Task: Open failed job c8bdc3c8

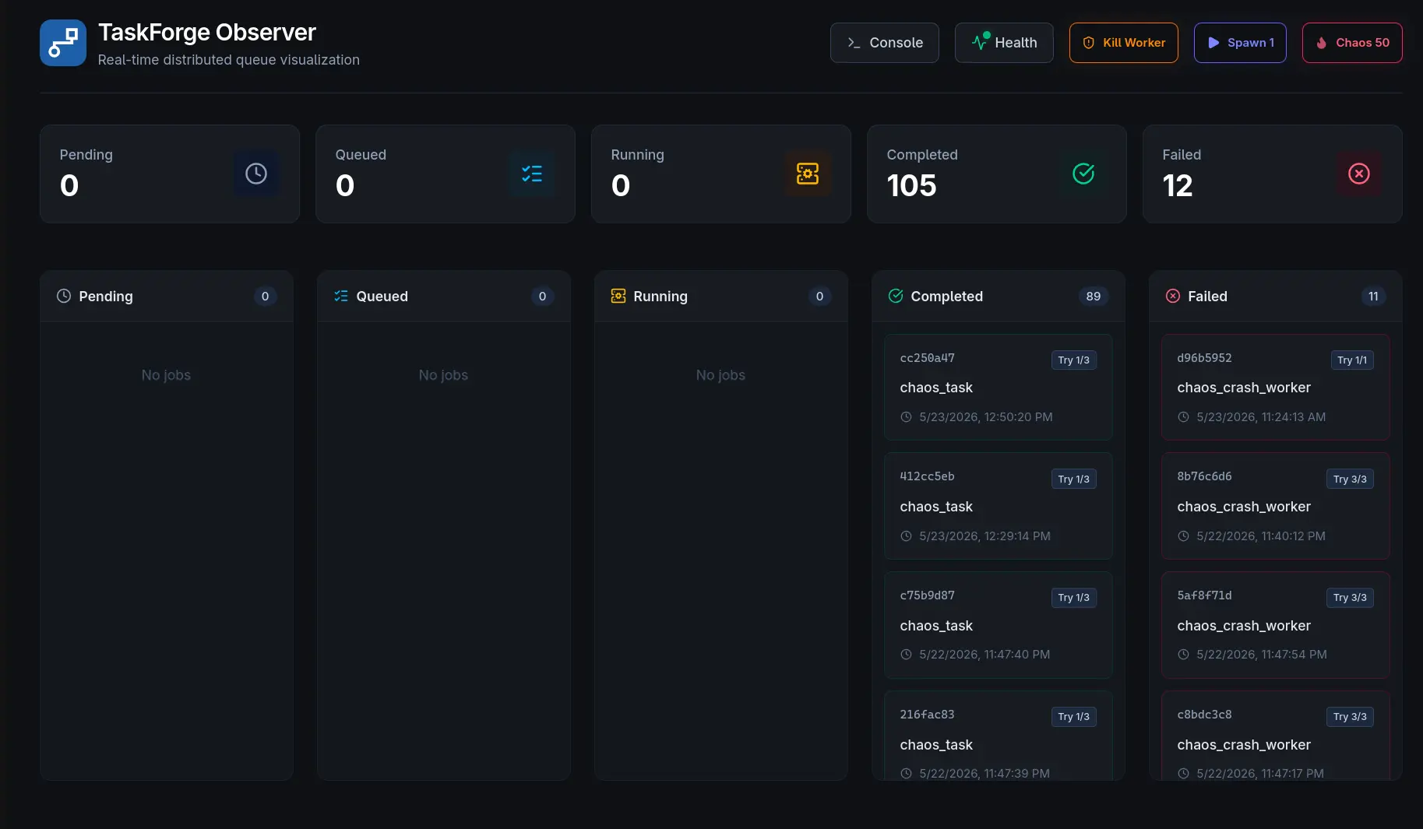Action: (x=1275, y=735)
